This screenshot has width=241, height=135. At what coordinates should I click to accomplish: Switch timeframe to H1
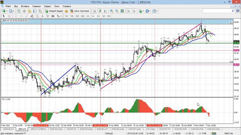(x=88, y=16)
